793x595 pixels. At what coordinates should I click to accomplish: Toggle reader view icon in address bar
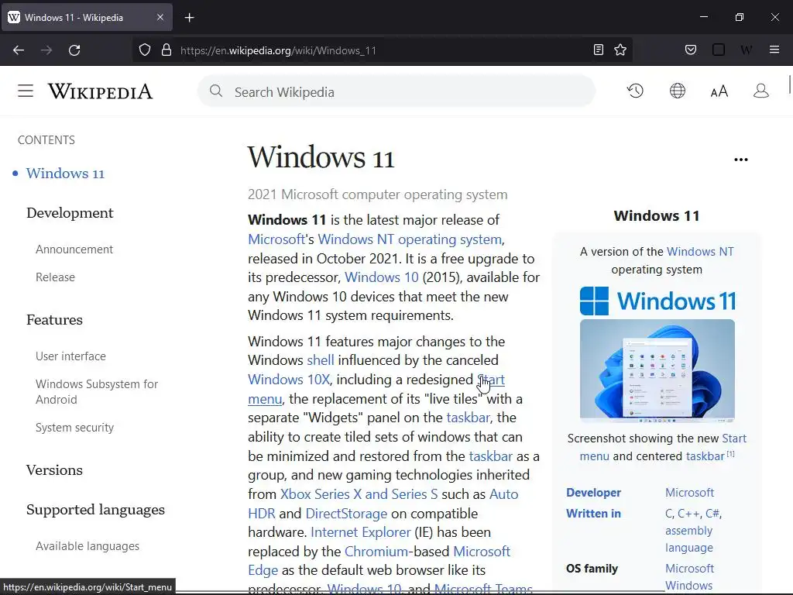tap(599, 50)
